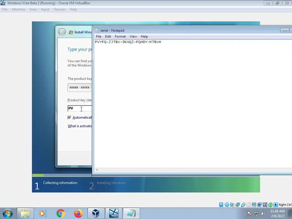Screen dimensions: 292x219
Task: Click the VirtualBox hard disk activity icon
Action: coord(221,205)
